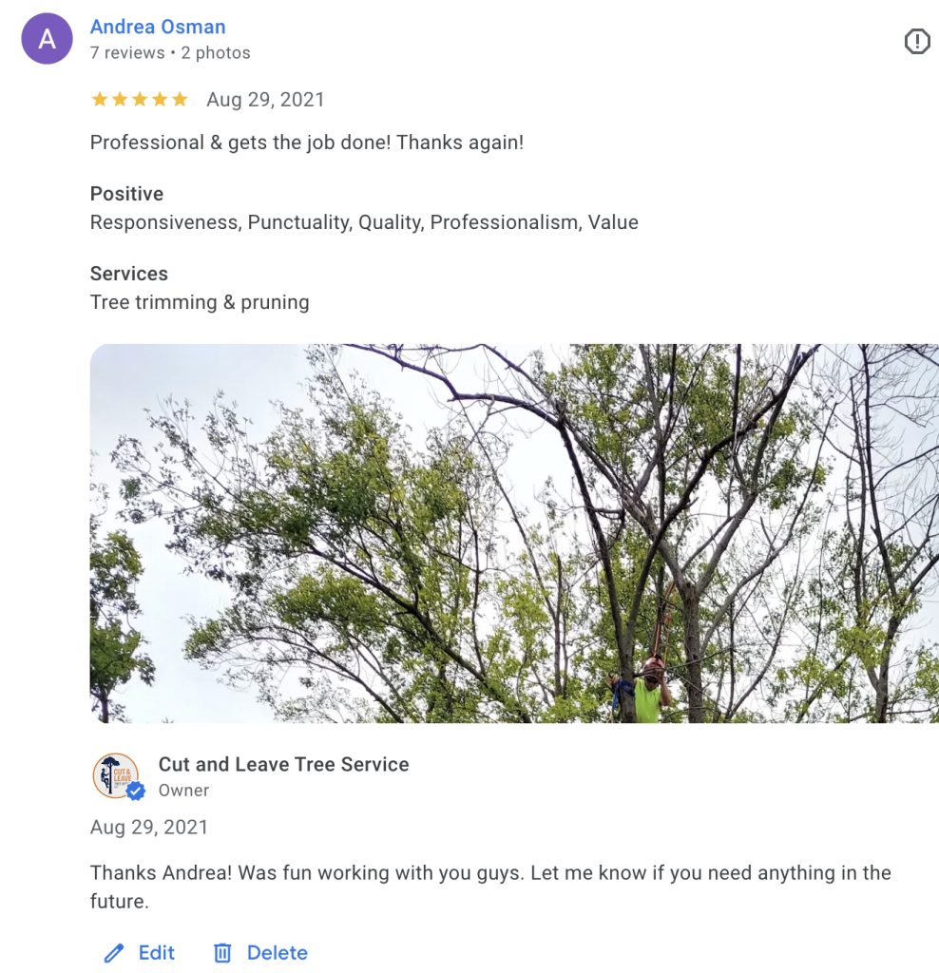939x973 pixels.
Task: Click the Edit reply button text
Action: coord(157,953)
